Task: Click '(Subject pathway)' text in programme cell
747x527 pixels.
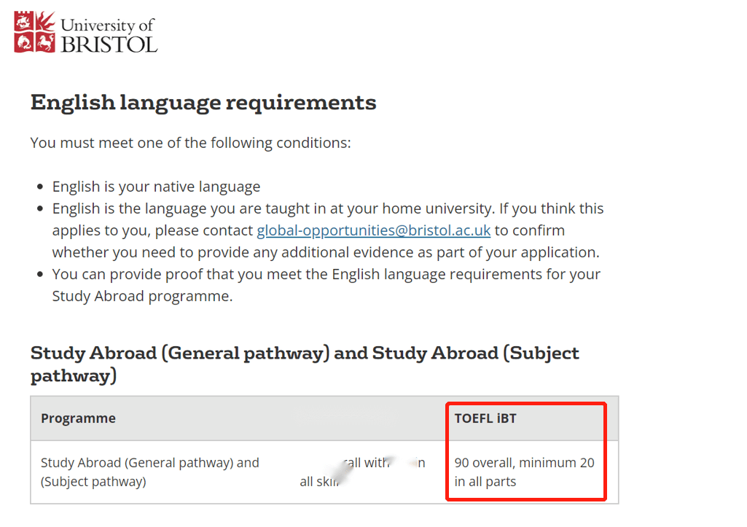Action: click(93, 482)
